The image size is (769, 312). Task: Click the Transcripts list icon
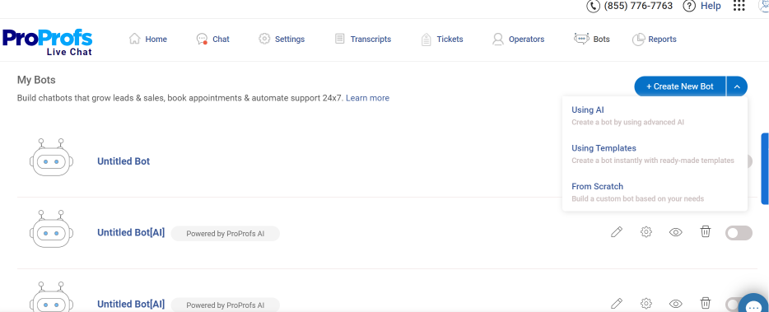tap(340, 39)
